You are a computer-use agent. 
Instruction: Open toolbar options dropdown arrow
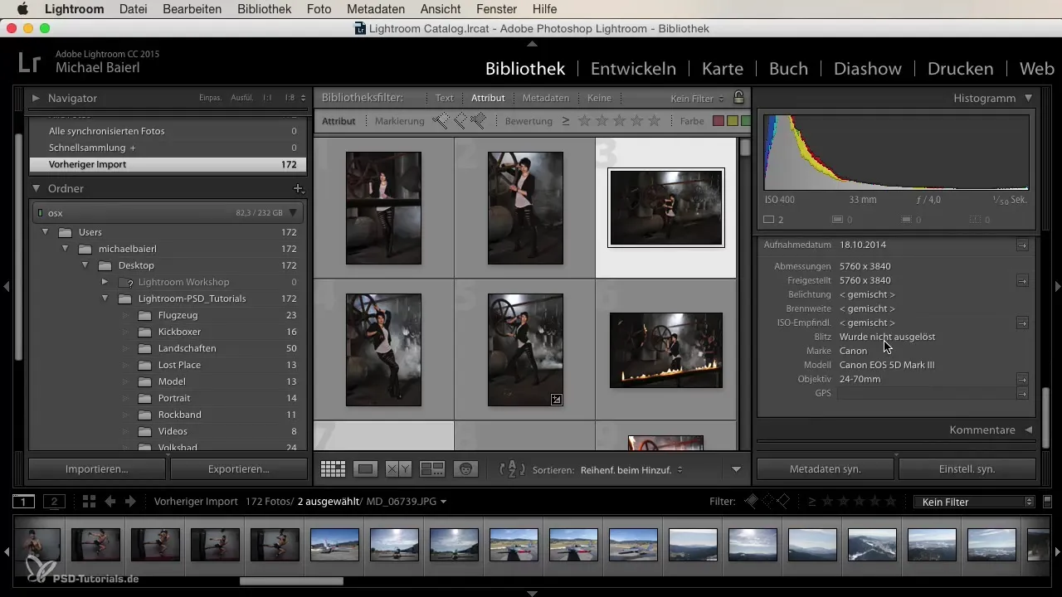tap(736, 469)
